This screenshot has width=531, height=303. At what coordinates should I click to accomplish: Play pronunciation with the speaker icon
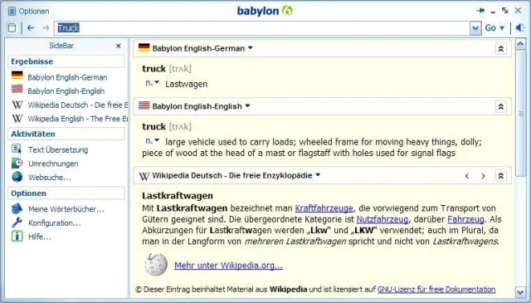(520, 27)
